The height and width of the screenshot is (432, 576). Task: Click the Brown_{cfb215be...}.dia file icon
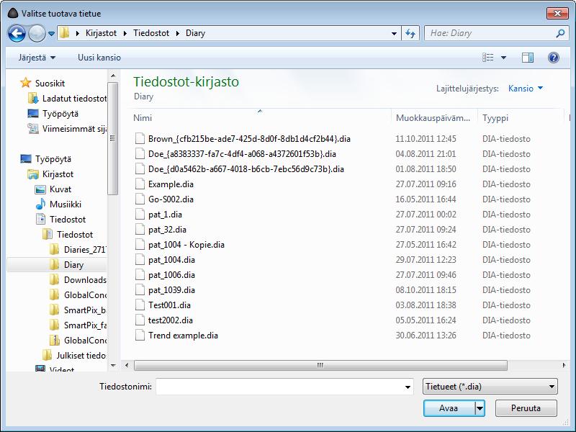pos(140,138)
